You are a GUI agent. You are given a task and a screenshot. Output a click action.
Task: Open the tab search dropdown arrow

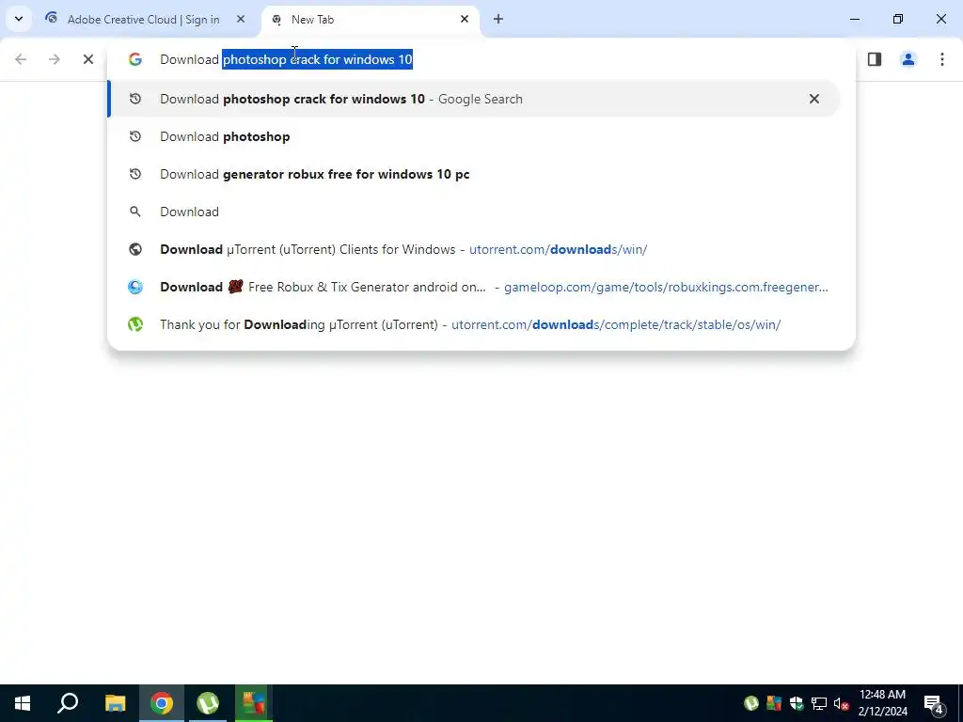[x=19, y=19]
